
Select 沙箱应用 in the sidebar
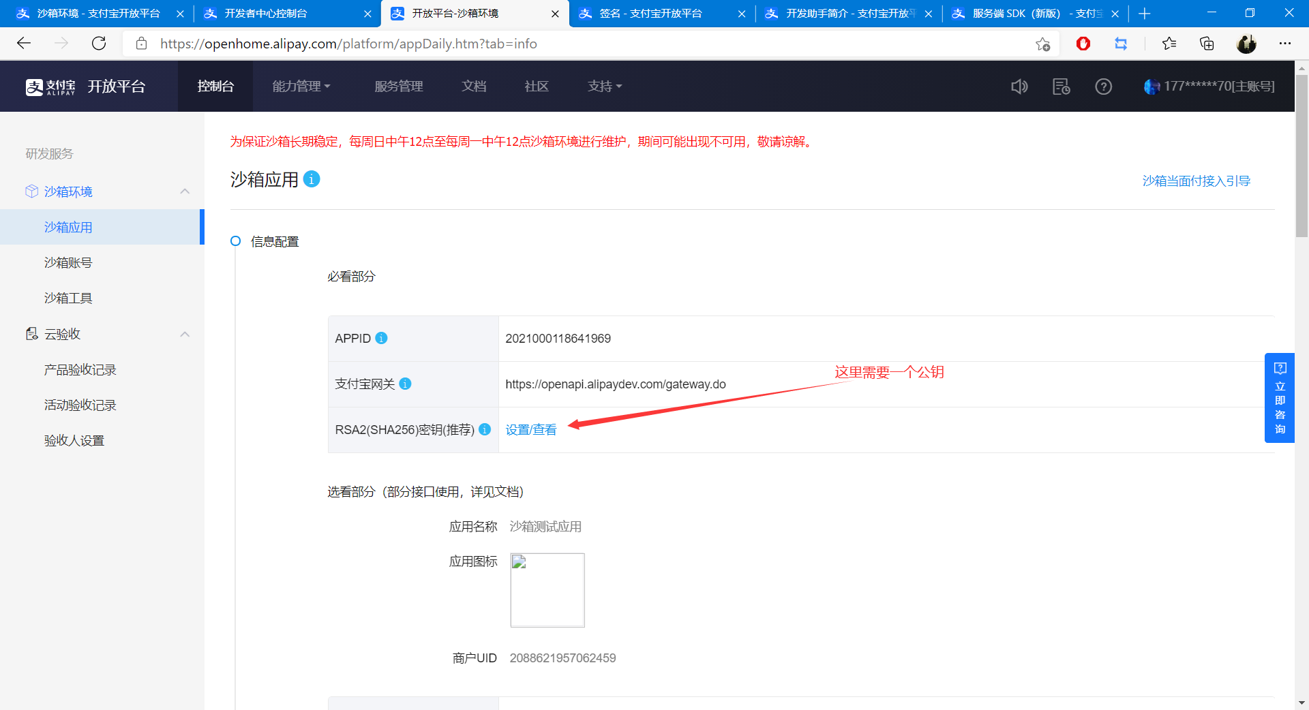tap(101, 227)
